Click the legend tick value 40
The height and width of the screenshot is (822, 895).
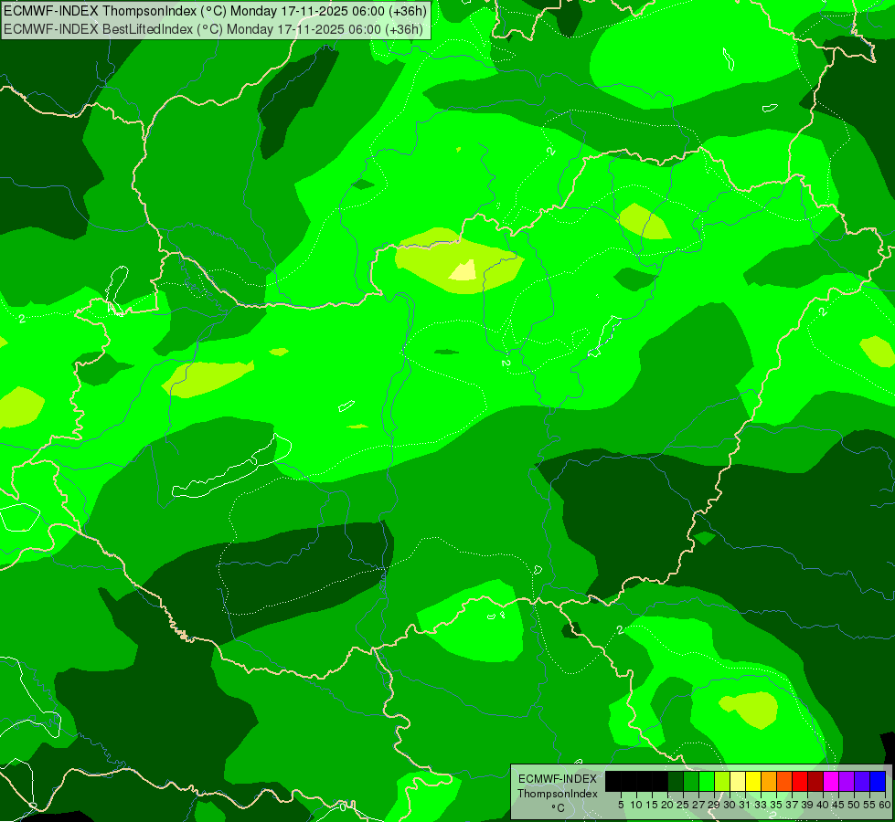822,805
